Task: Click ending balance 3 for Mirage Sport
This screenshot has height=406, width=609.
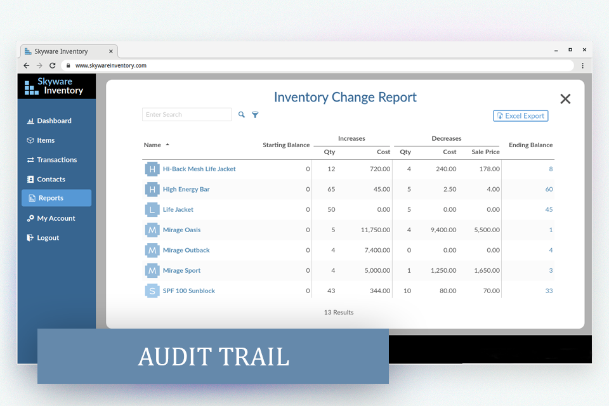Action: [551, 270]
